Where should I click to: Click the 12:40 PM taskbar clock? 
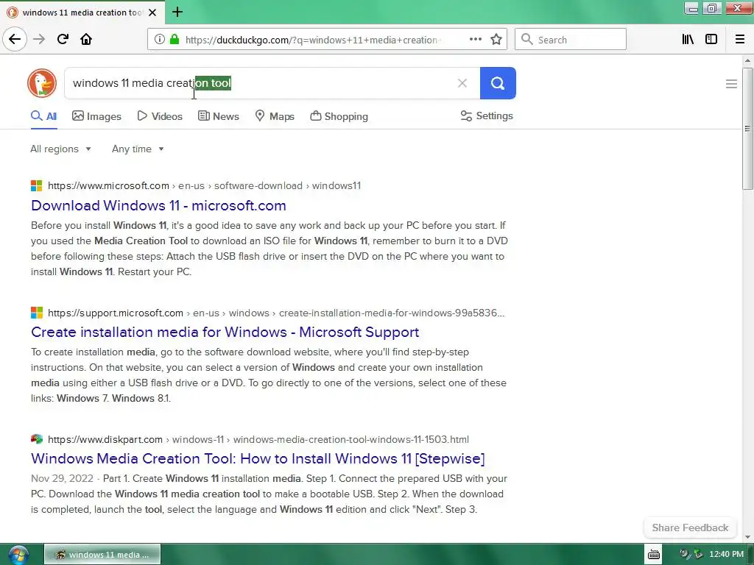726,554
